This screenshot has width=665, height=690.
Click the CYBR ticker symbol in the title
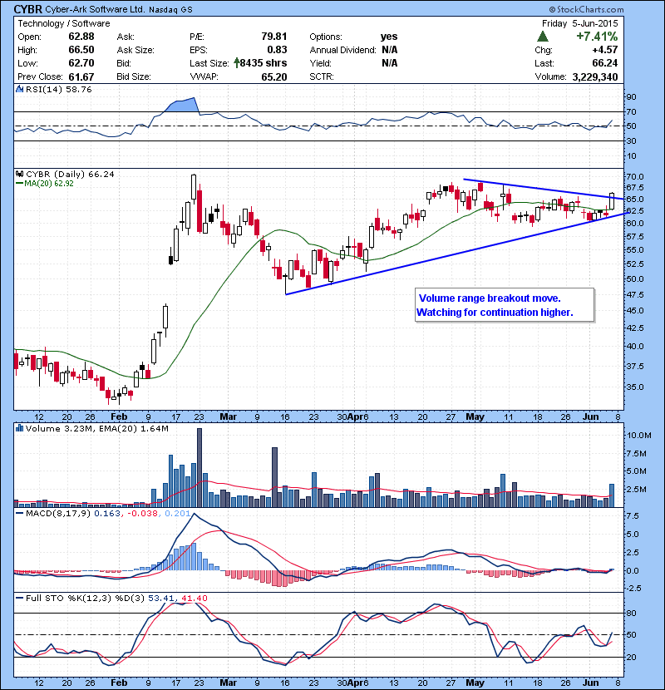coord(28,9)
